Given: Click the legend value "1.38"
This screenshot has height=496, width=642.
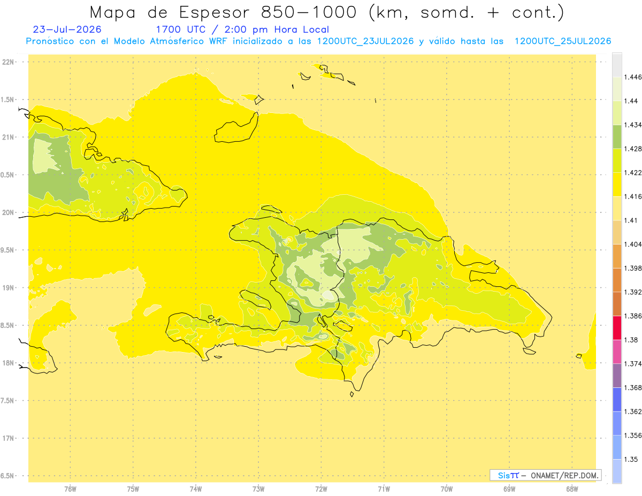Looking at the screenshot, I should pos(631,340).
